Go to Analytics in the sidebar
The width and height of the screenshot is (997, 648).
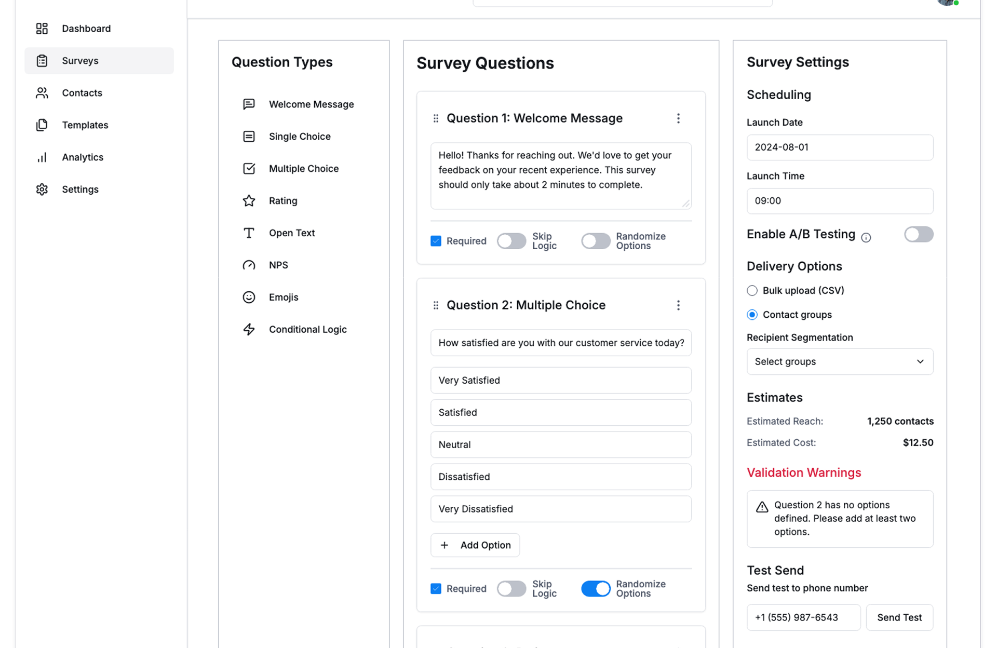83,157
